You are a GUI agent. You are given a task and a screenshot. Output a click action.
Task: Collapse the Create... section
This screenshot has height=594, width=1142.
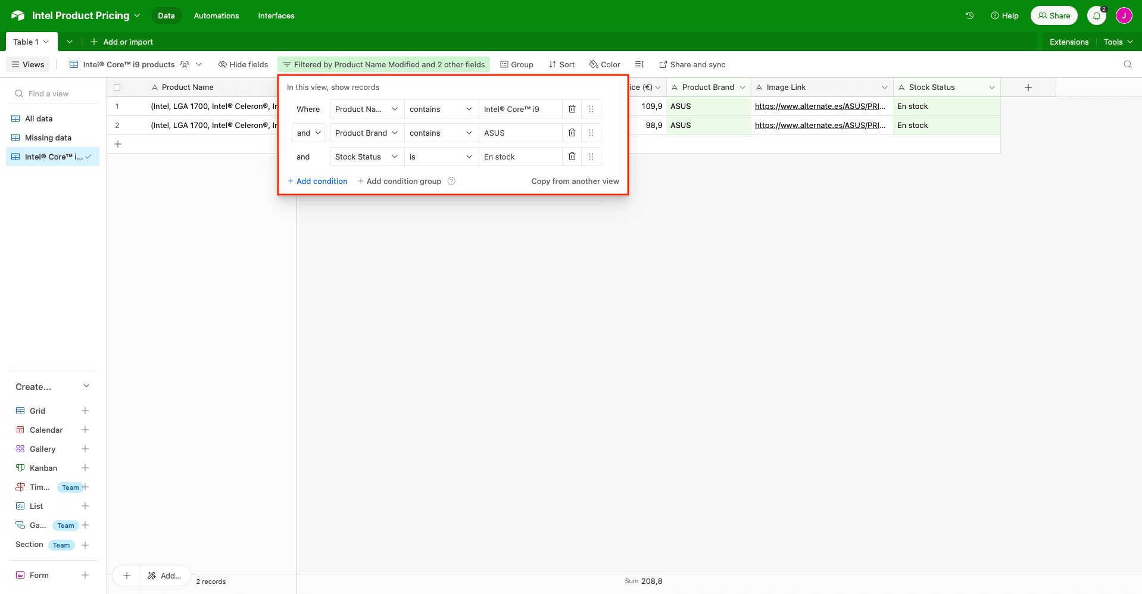click(86, 386)
